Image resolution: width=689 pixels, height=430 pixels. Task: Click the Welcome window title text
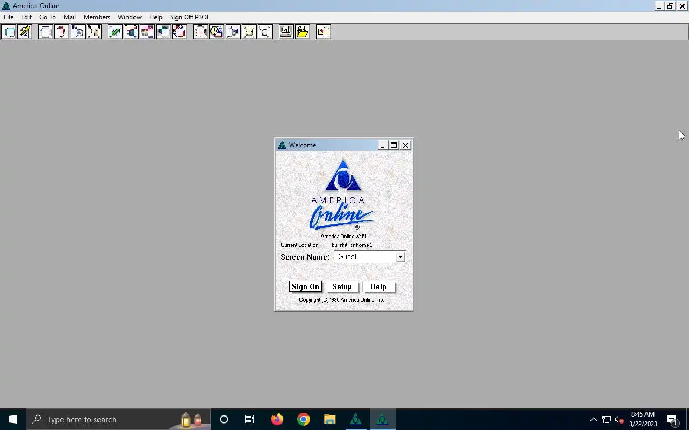(303, 145)
